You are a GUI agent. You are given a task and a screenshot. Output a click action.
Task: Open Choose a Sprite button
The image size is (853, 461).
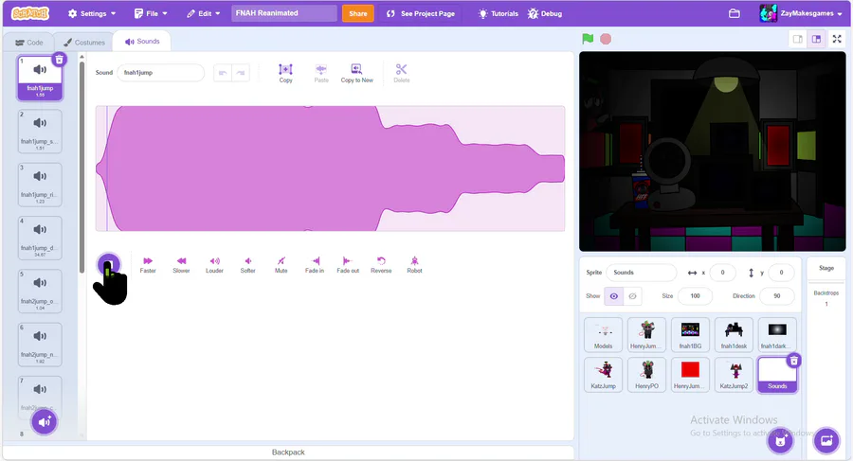(781, 440)
